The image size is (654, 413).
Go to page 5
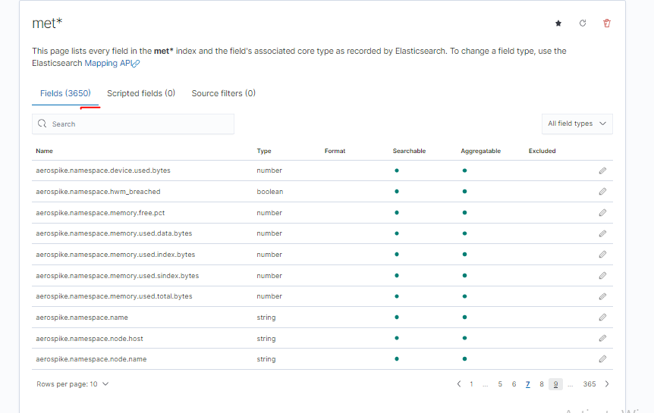(500, 384)
